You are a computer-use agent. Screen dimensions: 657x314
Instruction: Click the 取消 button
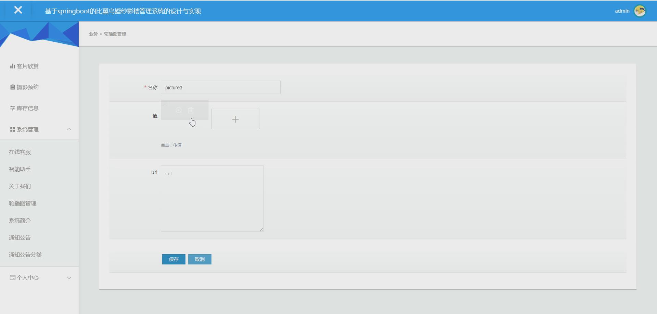(x=200, y=259)
